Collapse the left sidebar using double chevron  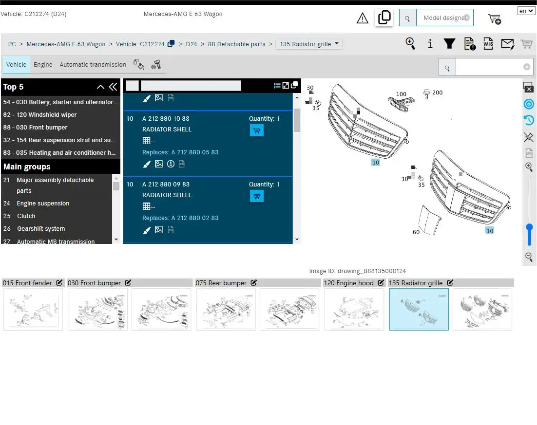[x=113, y=87]
